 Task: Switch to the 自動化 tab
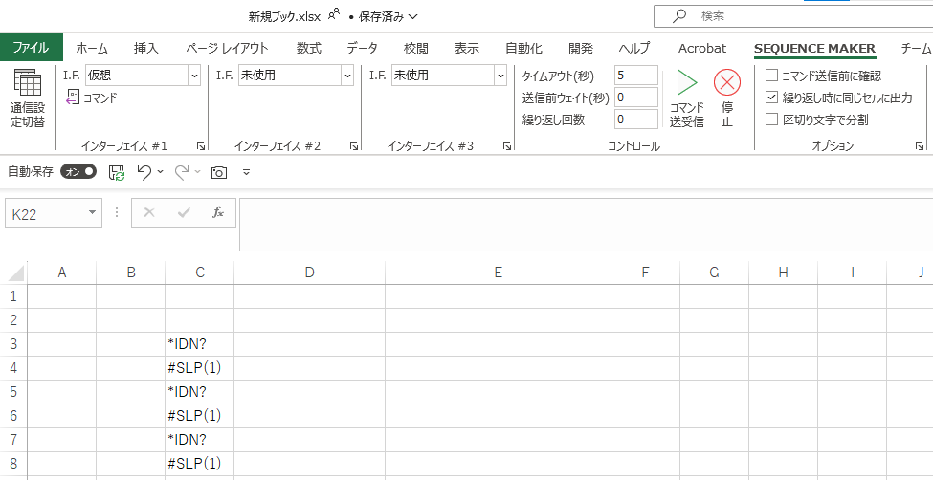coord(523,49)
